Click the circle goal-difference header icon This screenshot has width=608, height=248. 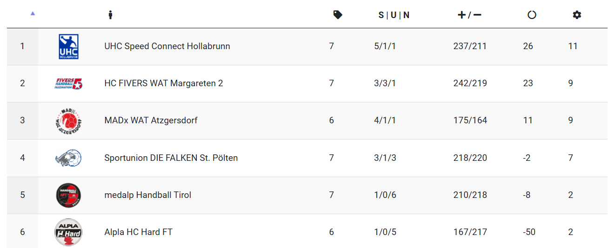pos(532,15)
